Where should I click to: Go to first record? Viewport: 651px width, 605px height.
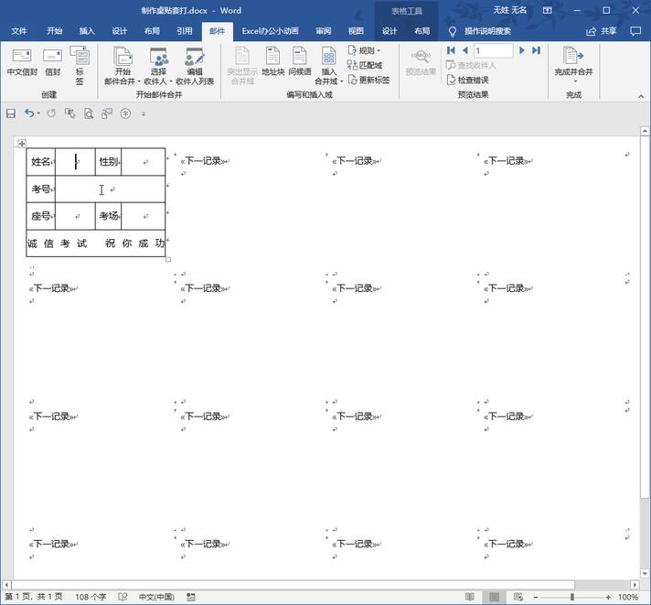451,50
